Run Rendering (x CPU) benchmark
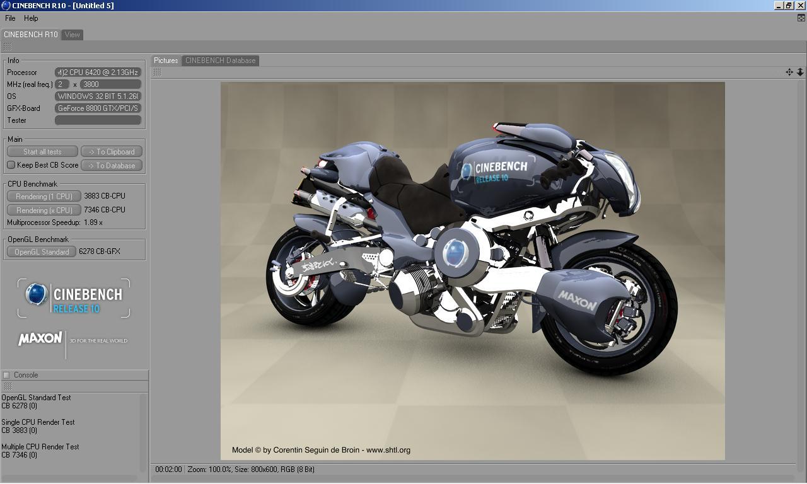807x484 pixels. pyautogui.click(x=44, y=210)
